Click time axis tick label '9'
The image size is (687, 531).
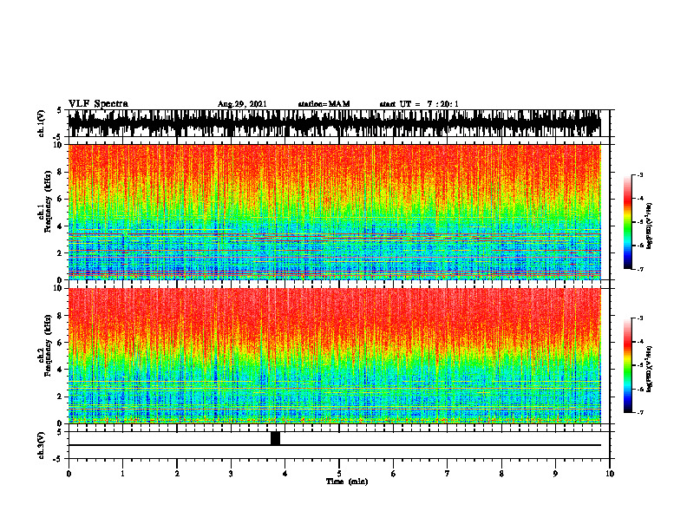coord(555,474)
